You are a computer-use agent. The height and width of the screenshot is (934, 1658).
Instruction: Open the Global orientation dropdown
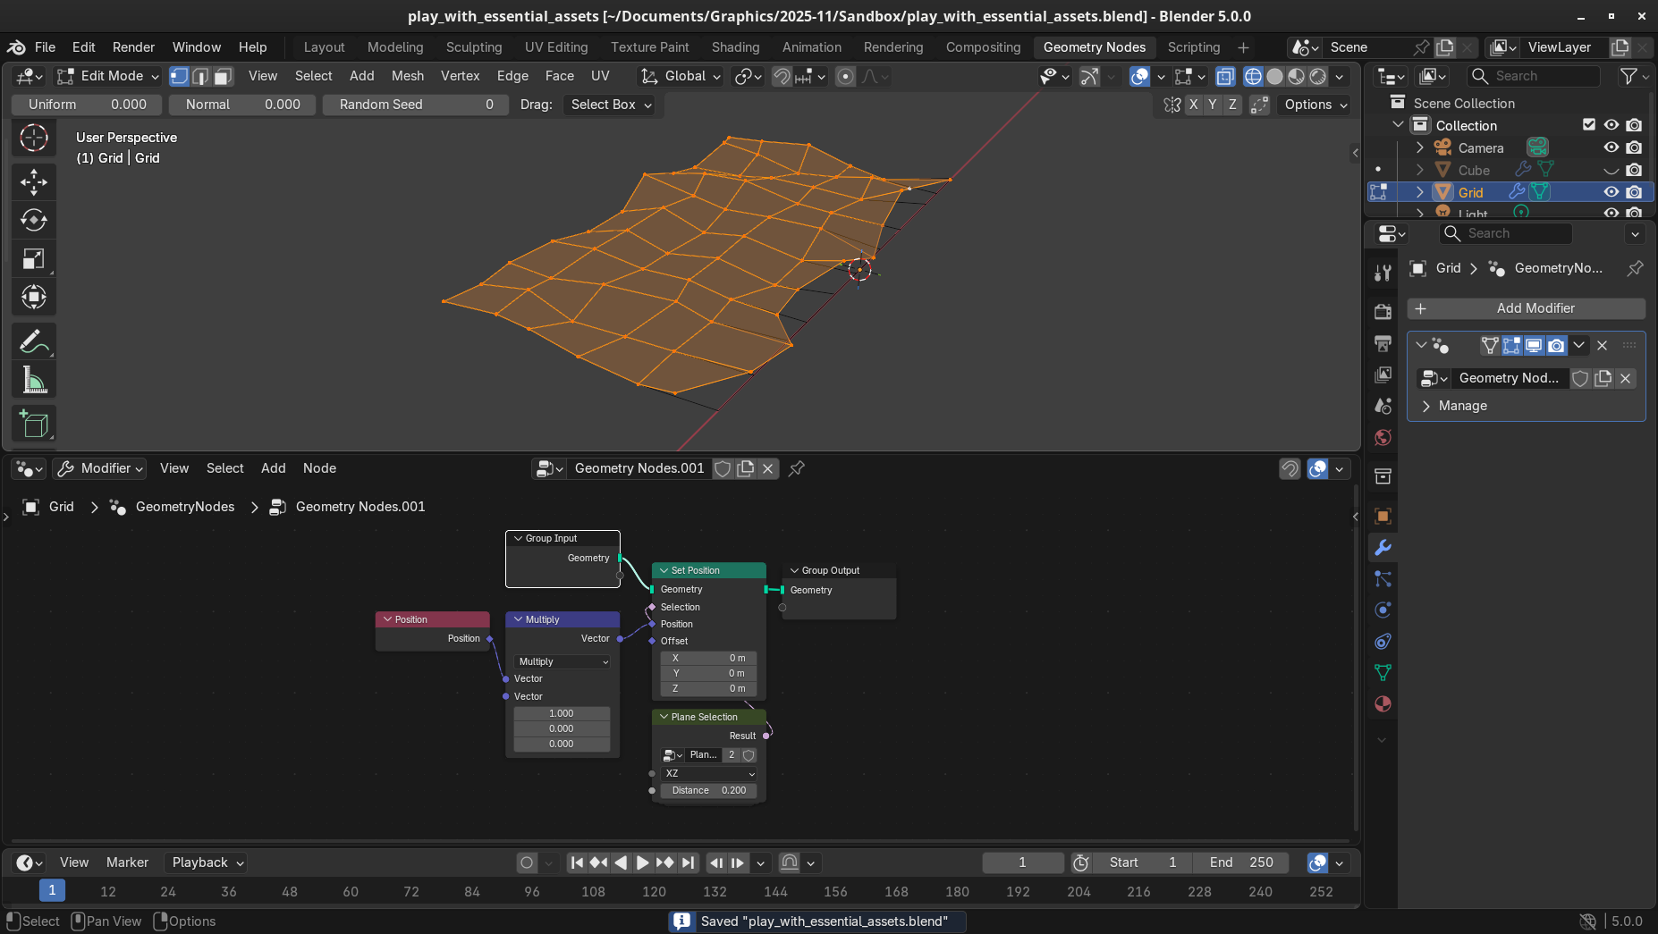[681, 76]
